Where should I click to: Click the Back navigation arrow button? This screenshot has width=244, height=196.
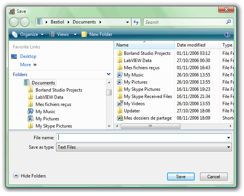click(14, 22)
